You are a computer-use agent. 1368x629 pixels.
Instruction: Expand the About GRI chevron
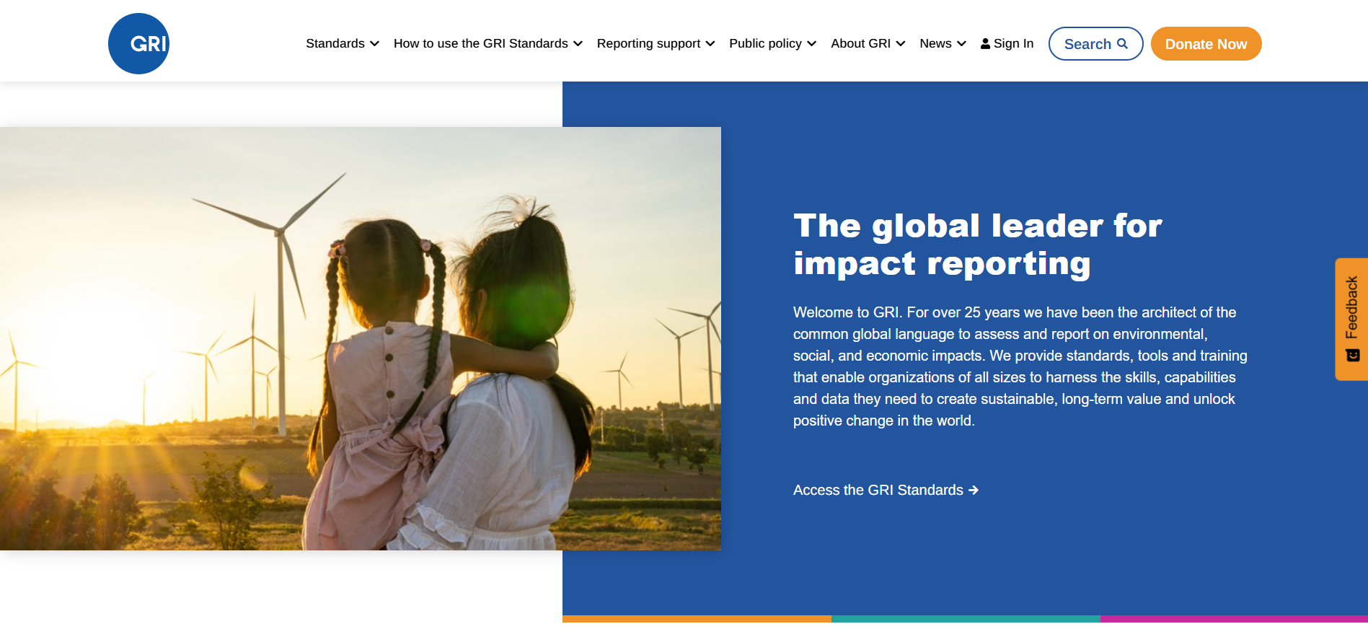901,44
